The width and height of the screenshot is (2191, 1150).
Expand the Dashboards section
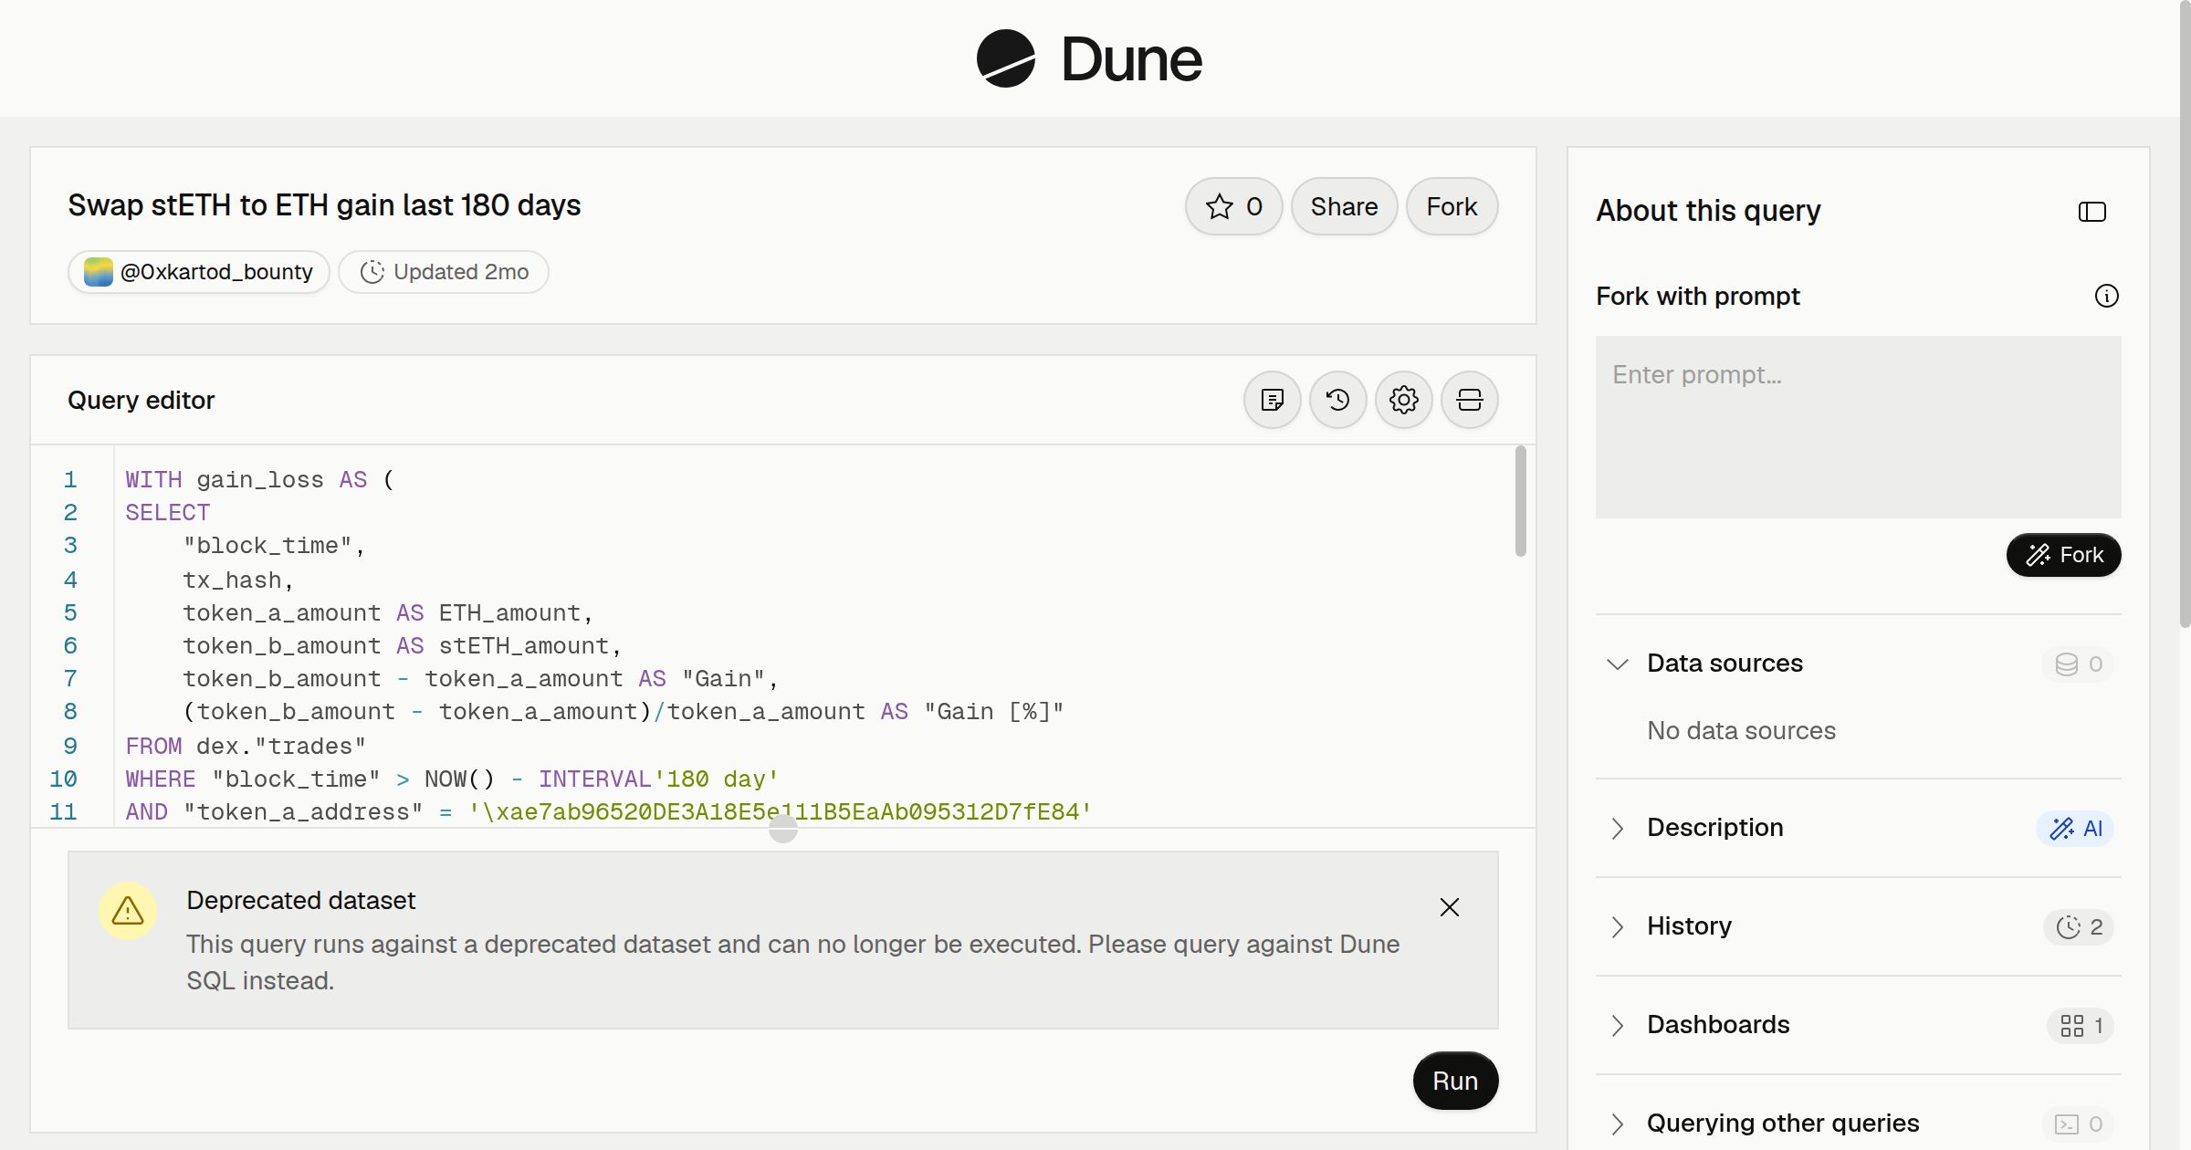(1618, 1025)
